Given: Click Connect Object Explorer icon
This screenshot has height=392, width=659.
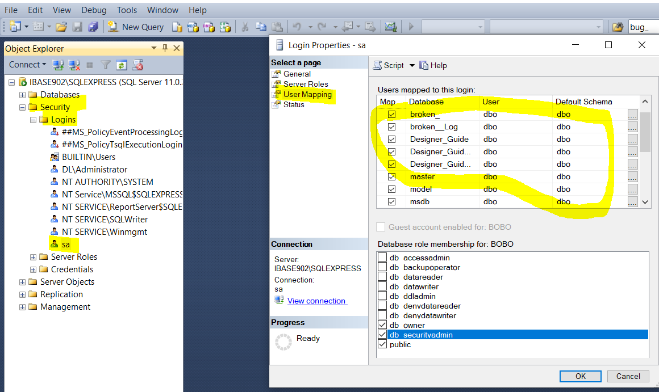Looking at the screenshot, I should pyautogui.click(x=57, y=65).
